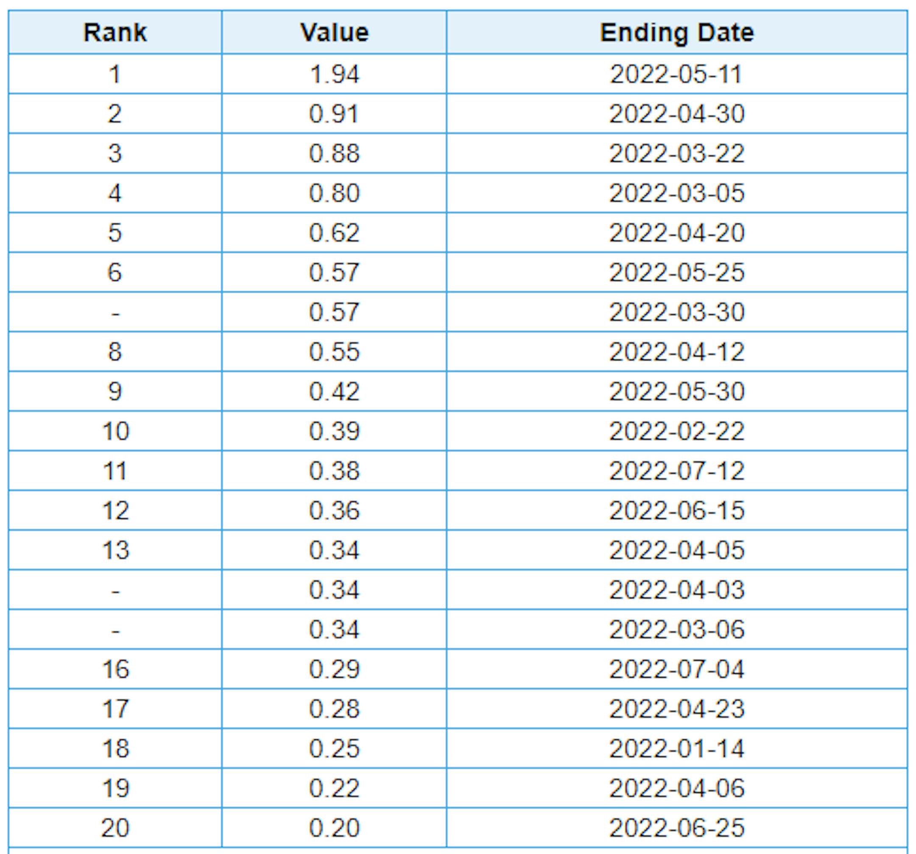Screen dimensions: 916x854
Task: Select the date 2022-05-11 cell
Action: [x=676, y=74]
